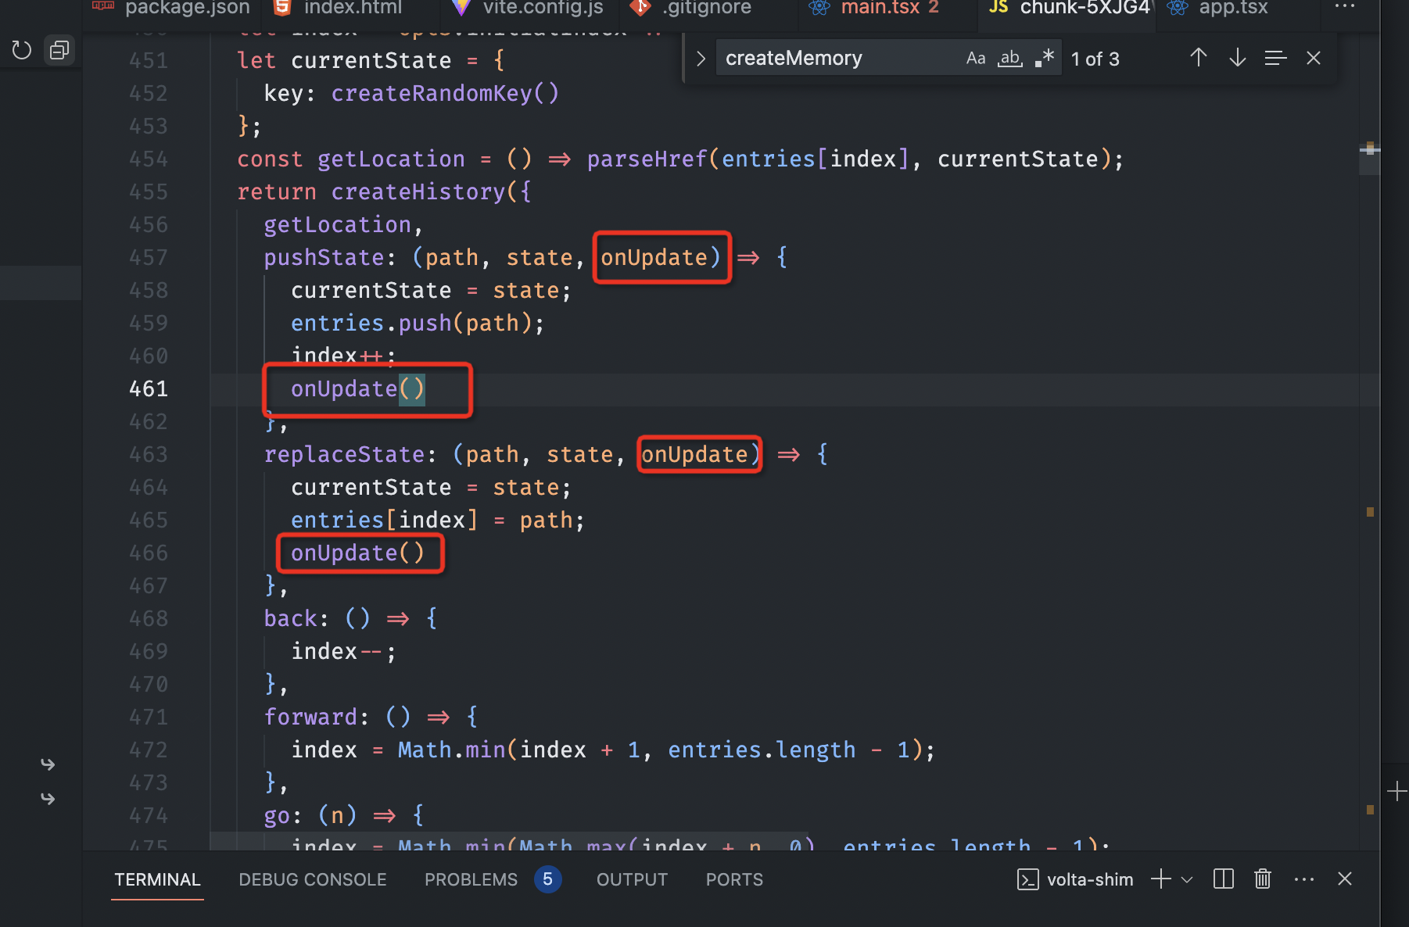Toggle Match Case in find widget
1409x927 pixels.
pyautogui.click(x=976, y=59)
